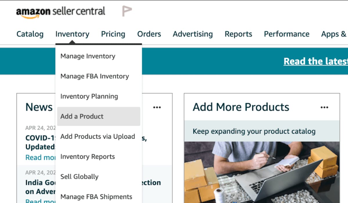Viewport: 348px width, 203px height.
Task: Choose Sell Globally
Action: coord(99,177)
